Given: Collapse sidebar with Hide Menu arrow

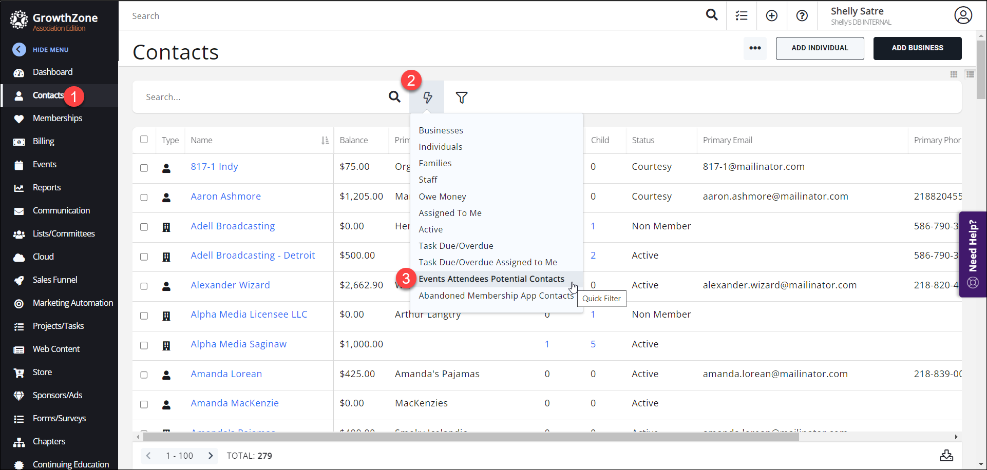Looking at the screenshot, I should pos(19,49).
